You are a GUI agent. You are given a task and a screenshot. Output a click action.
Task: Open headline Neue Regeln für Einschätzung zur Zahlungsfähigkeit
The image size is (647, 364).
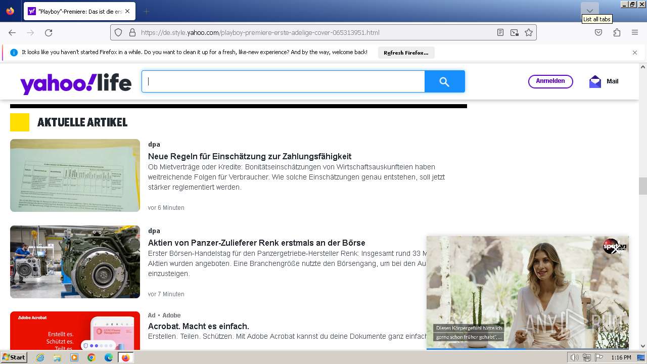(x=250, y=157)
